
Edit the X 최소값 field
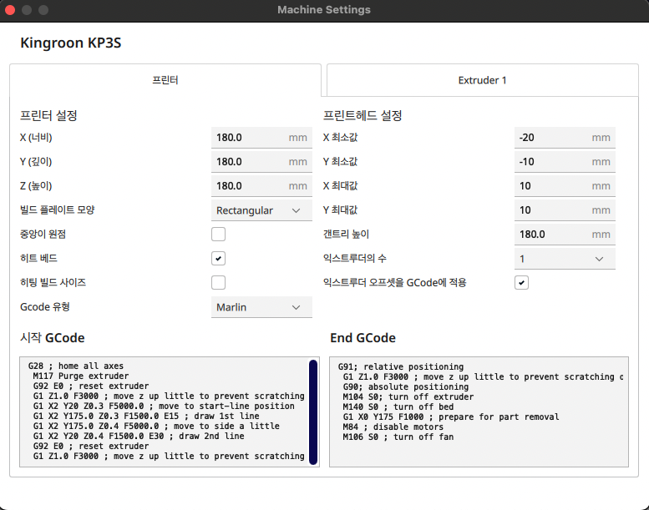coord(565,138)
